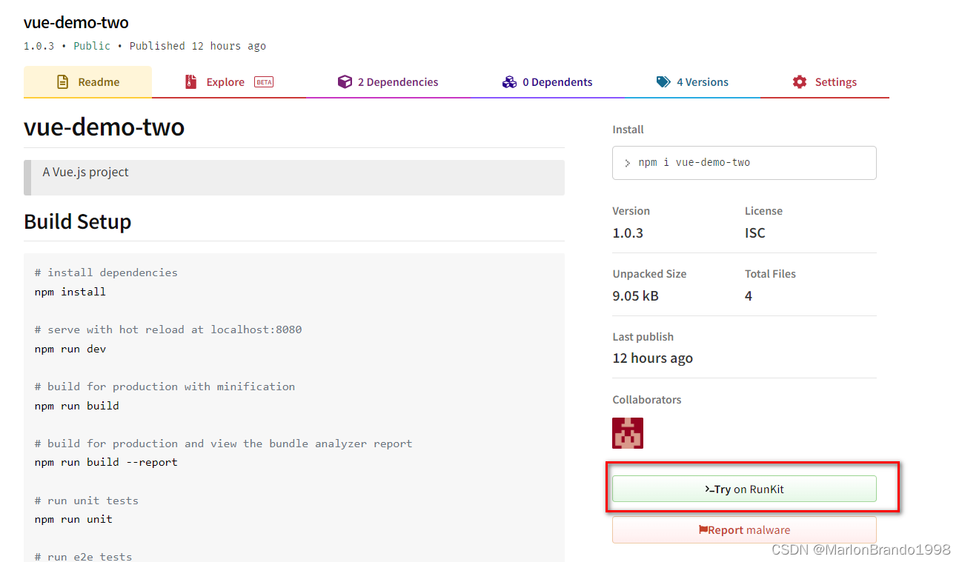Select the '# run unit tests' comment line

pos(87,501)
